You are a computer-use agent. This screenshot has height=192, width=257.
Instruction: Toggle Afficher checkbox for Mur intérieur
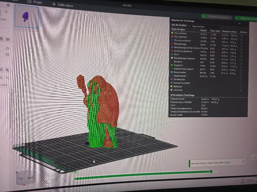(x=242, y=36)
